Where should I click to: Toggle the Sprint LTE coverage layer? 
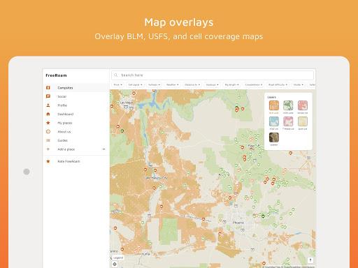coord(303,123)
